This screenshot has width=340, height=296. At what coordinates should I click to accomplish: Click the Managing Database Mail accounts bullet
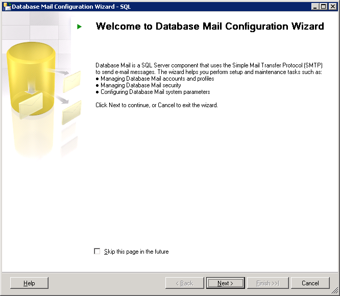pos(157,79)
